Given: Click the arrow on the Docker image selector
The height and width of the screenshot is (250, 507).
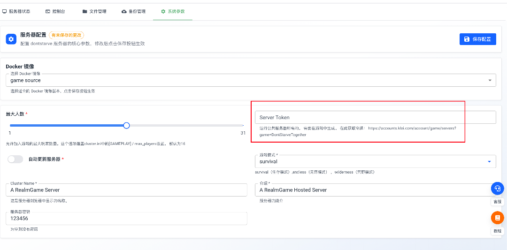Looking at the screenshot, I should click(490, 80).
